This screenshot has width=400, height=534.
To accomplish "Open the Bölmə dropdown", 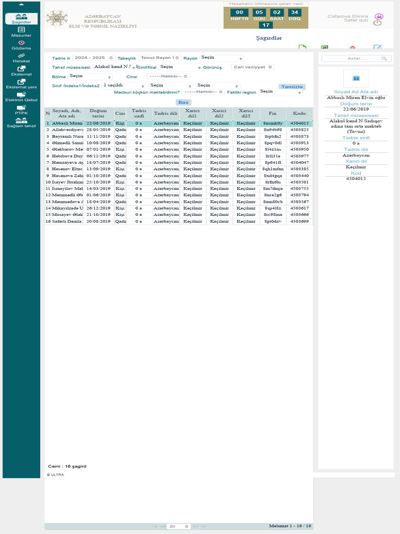I will point(90,76).
